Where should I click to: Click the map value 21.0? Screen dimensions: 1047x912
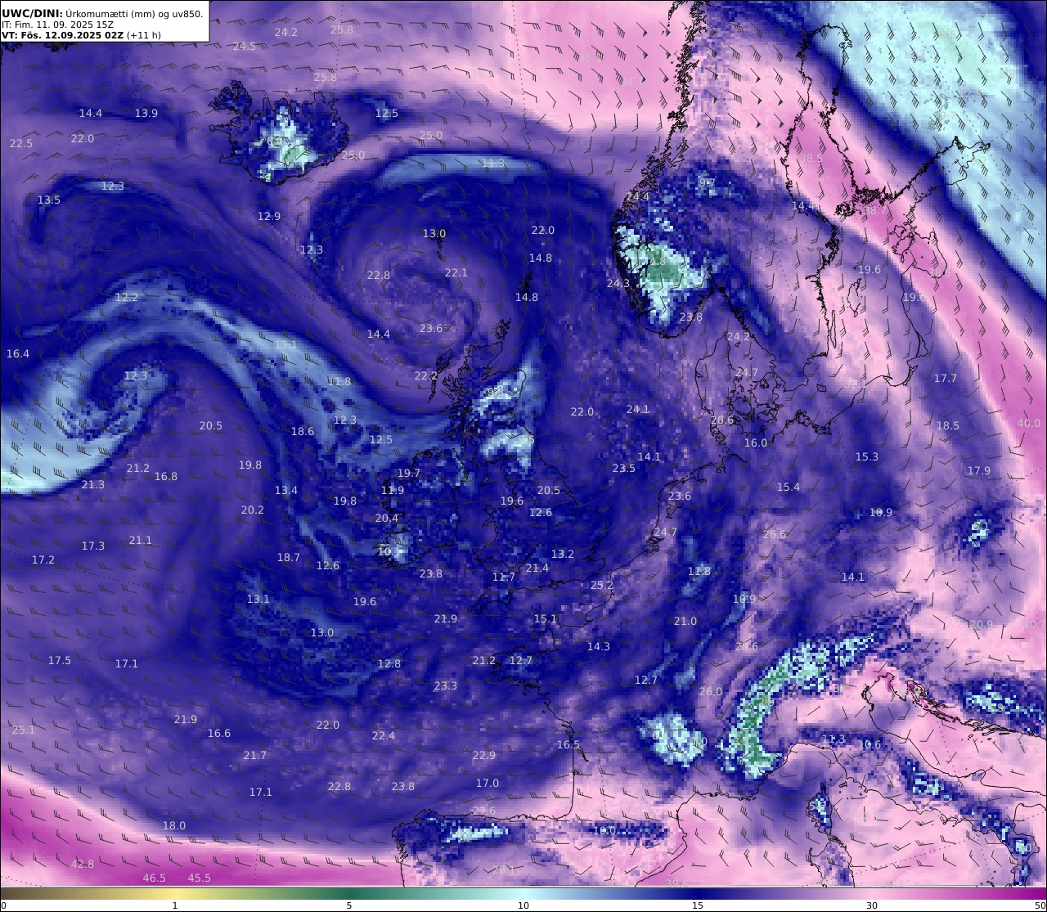685,622
